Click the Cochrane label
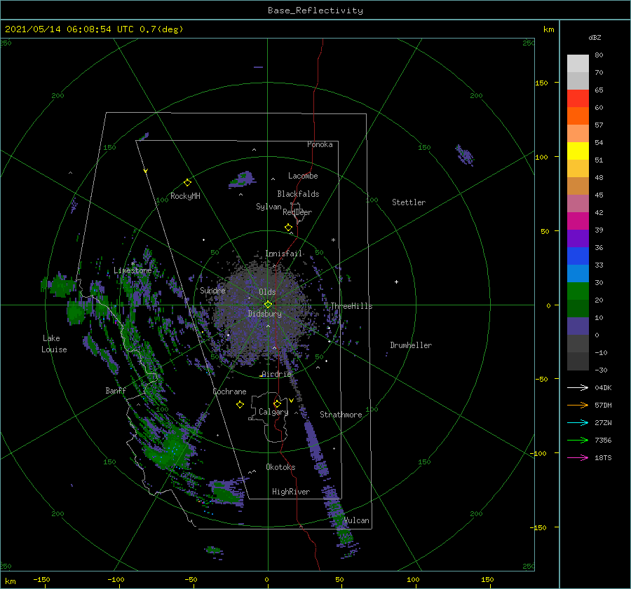The image size is (631, 589). tap(229, 391)
